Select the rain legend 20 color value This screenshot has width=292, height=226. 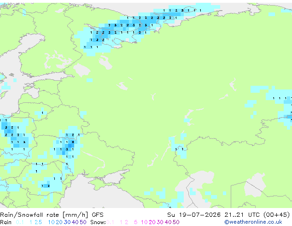(59, 222)
